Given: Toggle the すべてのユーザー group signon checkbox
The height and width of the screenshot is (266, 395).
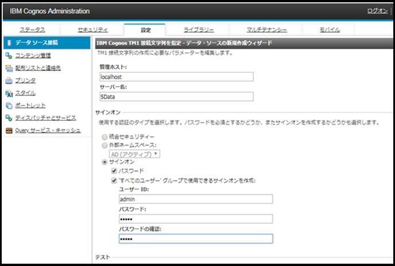Looking at the screenshot, I should (114, 181).
